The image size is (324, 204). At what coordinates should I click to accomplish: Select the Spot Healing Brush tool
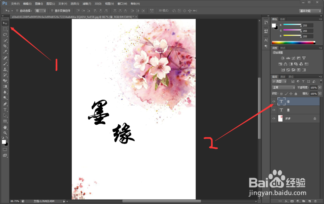click(5, 58)
